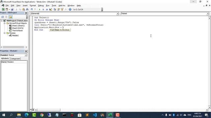Image resolution: width=211 pixels, height=118 pixels.
Task: Click the Break pause icon
Action: point(43,10)
